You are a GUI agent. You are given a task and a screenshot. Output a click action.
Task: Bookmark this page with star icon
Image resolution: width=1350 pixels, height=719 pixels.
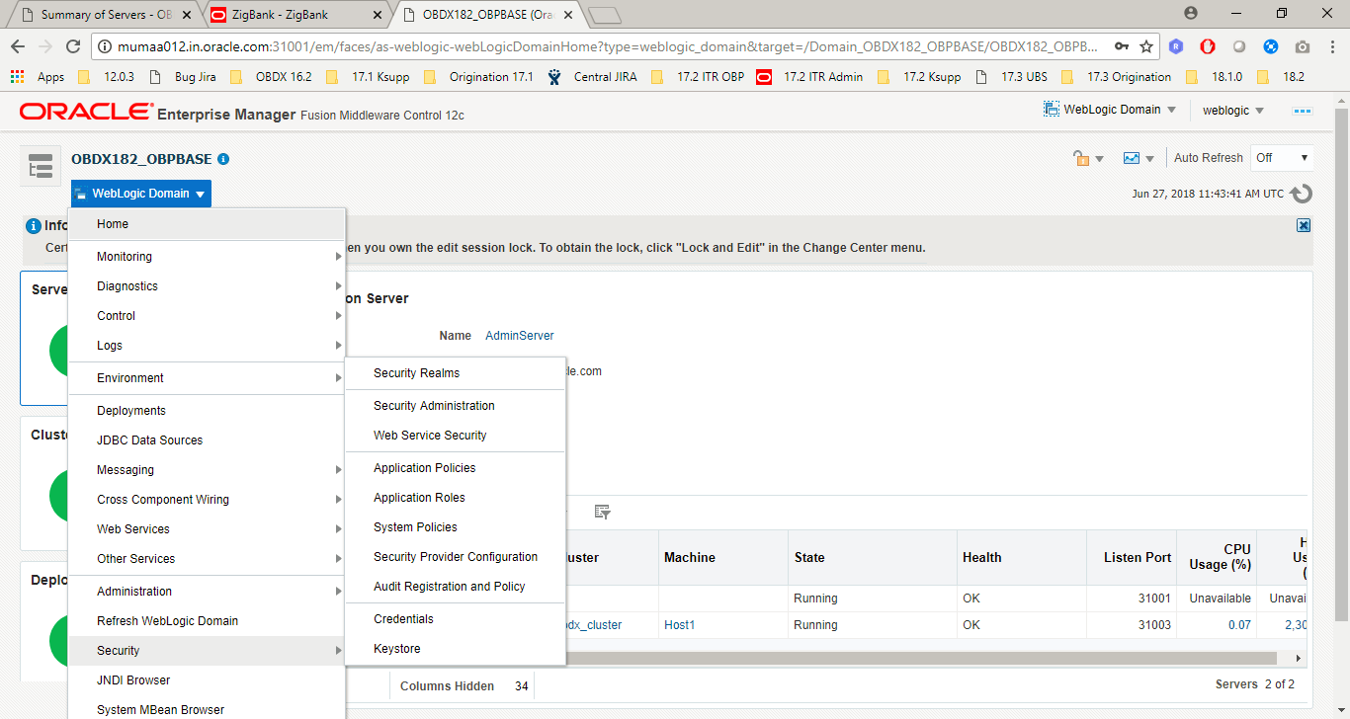click(1146, 46)
